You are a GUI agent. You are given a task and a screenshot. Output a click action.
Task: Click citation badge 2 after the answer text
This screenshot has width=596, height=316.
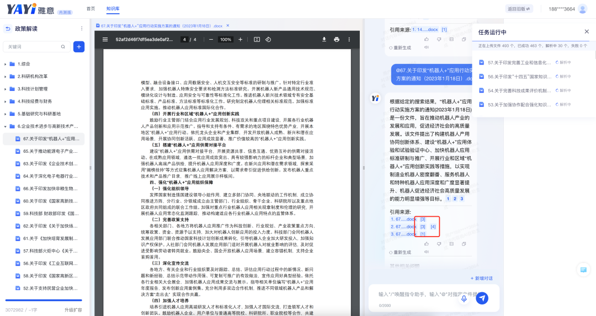tap(455, 199)
